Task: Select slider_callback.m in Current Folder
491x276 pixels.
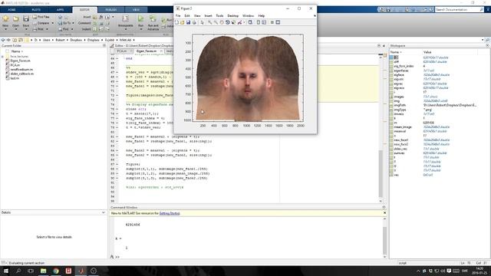Action: point(22,74)
